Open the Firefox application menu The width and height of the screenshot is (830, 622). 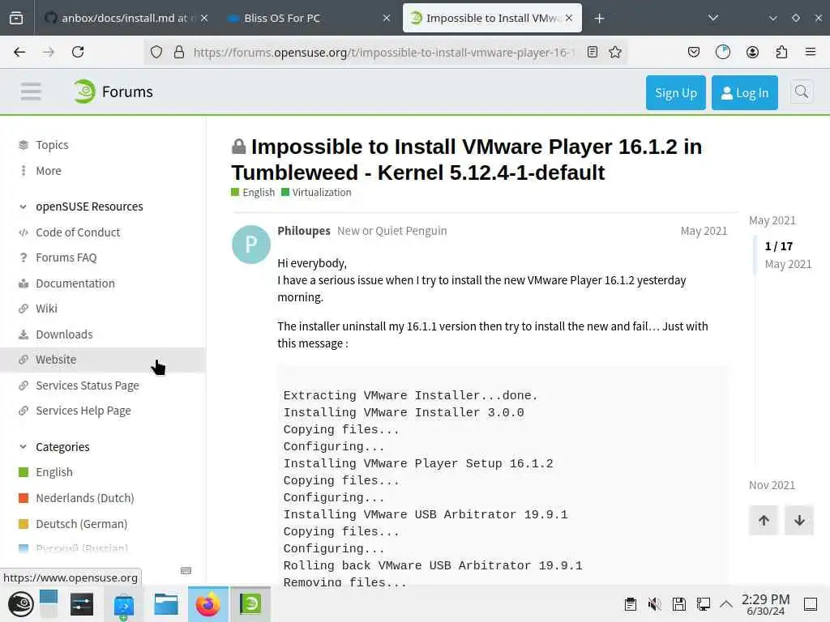pos(811,52)
